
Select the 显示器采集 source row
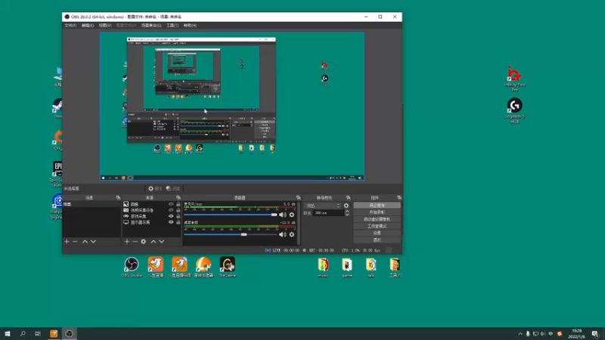click(x=152, y=222)
